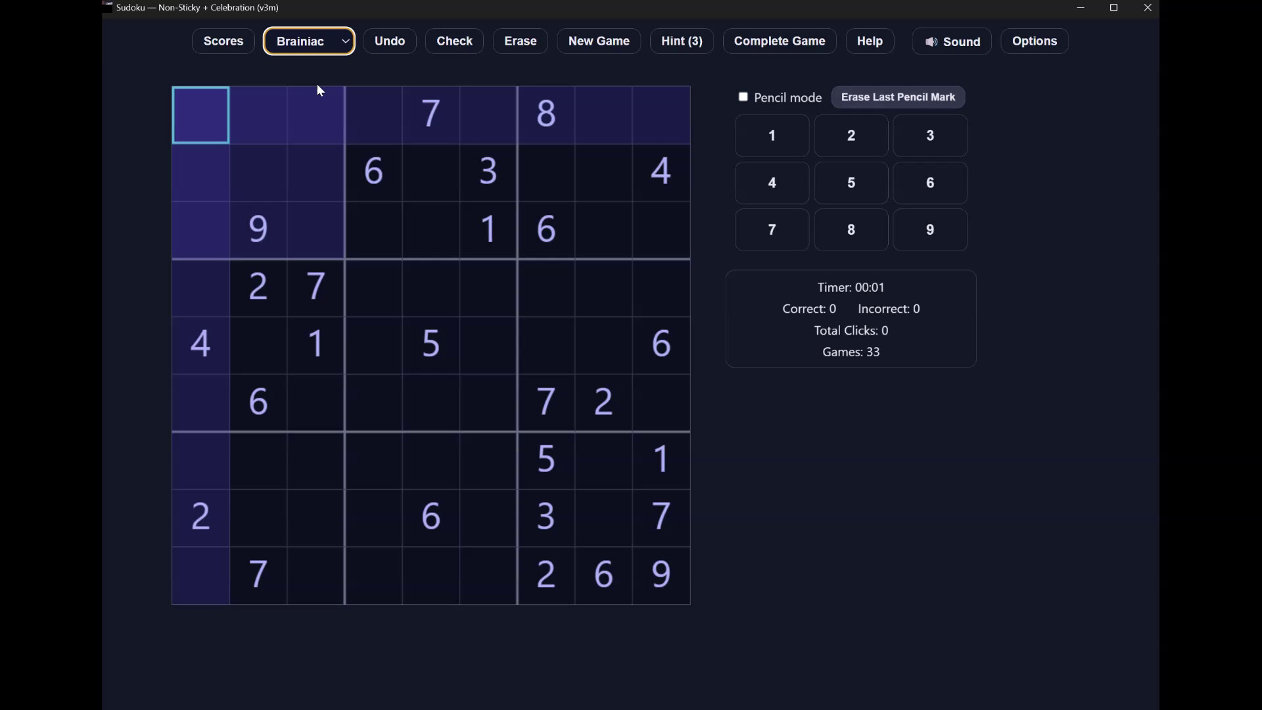1262x710 pixels.
Task: Select number 1 on the number pad
Action: click(772, 135)
